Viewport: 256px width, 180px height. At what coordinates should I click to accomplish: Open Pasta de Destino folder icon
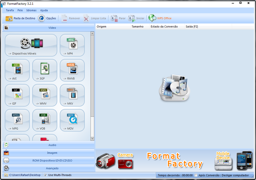point(9,18)
